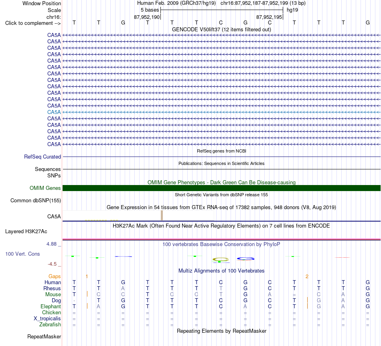Click the hg19 text beside the scale bar
This screenshot has width=381, height=346.
292,10
